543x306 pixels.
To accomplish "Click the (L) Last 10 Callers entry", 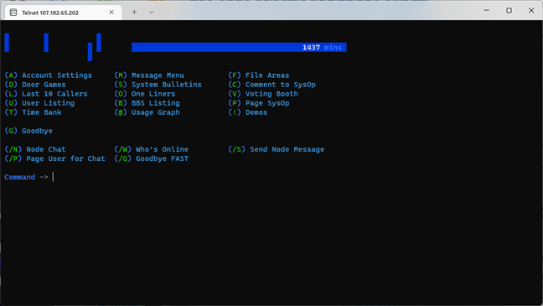I will pyautogui.click(x=46, y=94).
